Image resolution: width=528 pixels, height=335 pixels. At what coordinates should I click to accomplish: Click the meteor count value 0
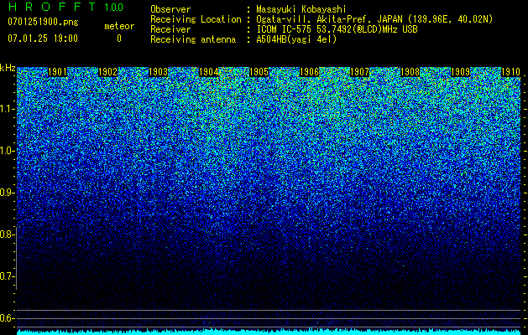pos(119,39)
